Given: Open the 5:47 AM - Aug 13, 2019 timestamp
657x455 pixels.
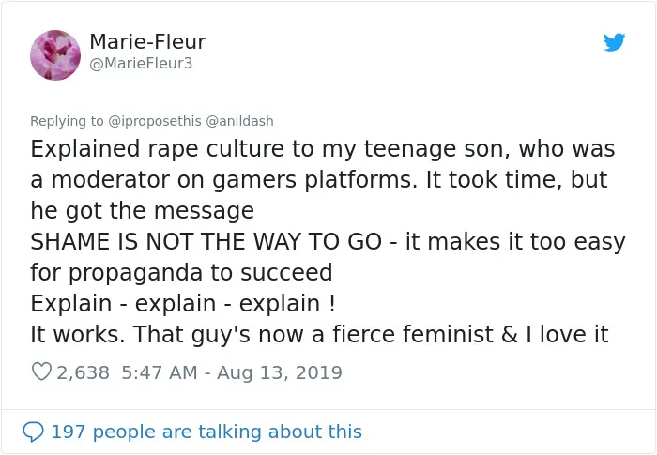Looking at the screenshot, I should [232, 372].
